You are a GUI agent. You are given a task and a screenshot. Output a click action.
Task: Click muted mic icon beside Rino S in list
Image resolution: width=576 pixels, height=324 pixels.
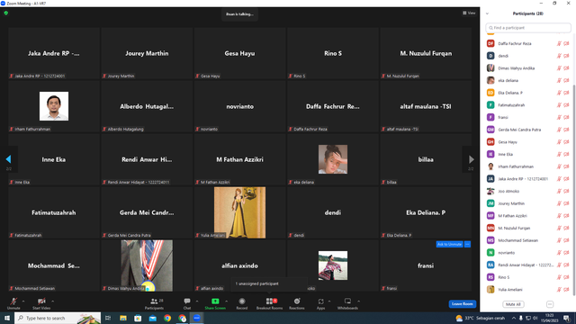click(x=559, y=277)
